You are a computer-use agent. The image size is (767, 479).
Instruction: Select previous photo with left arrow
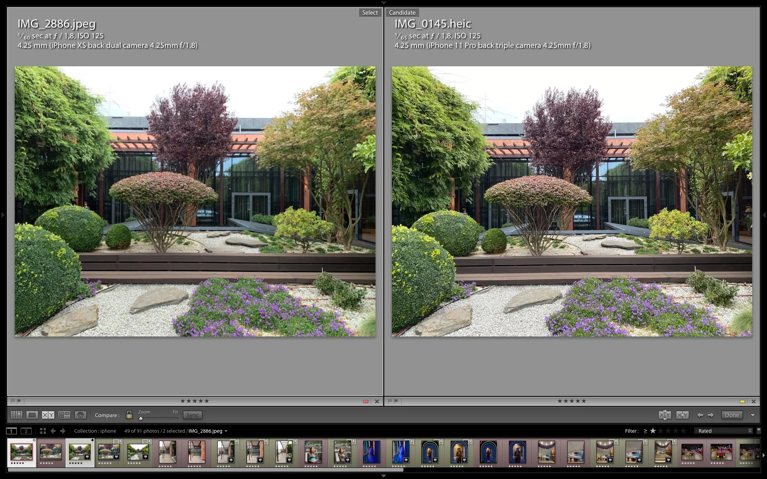click(700, 415)
